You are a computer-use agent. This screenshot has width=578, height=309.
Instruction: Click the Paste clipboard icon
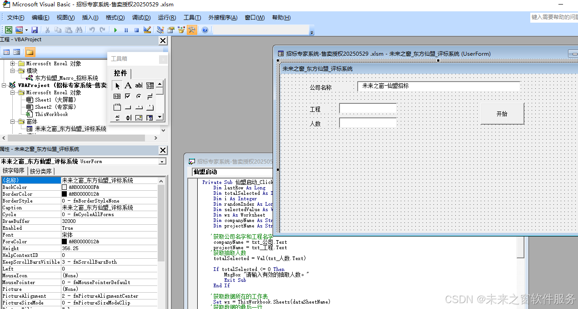(68, 30)
